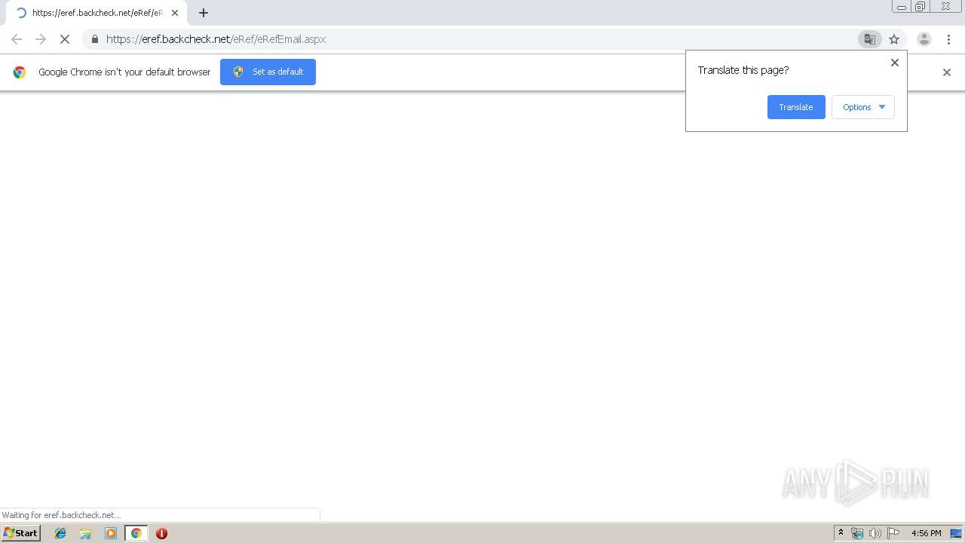Go back to previous page
The width and height of the screenshot is (965, 543).
click(x=17, y=39)
